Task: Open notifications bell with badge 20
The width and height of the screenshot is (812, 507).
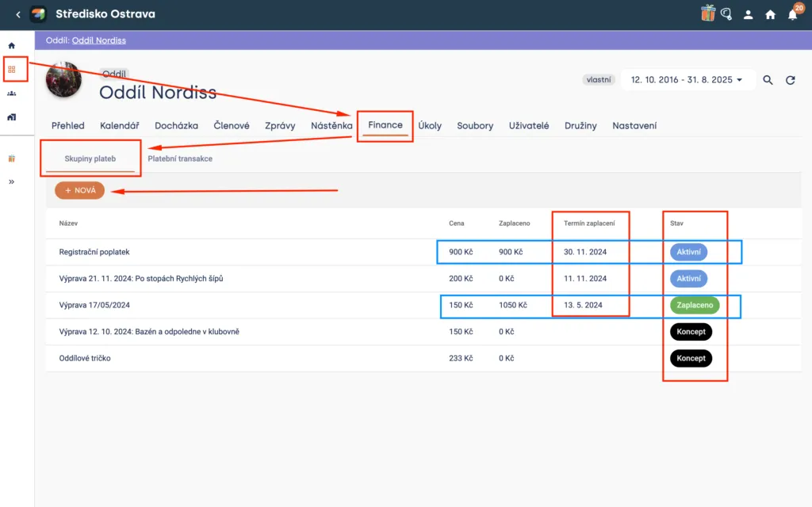Action: pos(793,14)
